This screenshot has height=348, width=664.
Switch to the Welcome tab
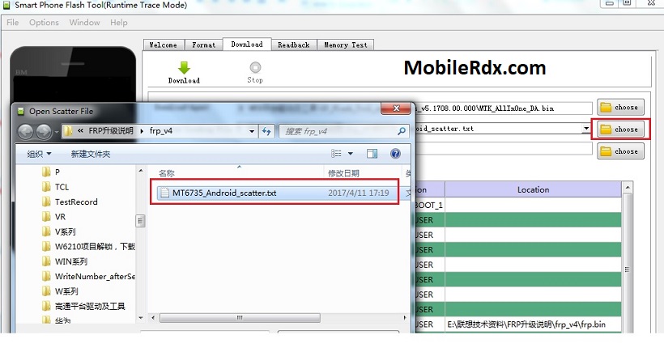coord(164,45)
